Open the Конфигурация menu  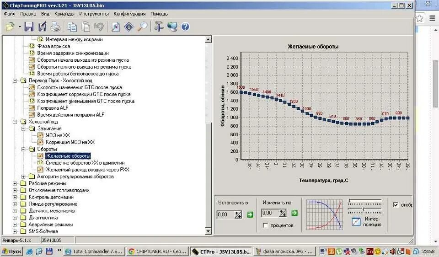point(129,14)
